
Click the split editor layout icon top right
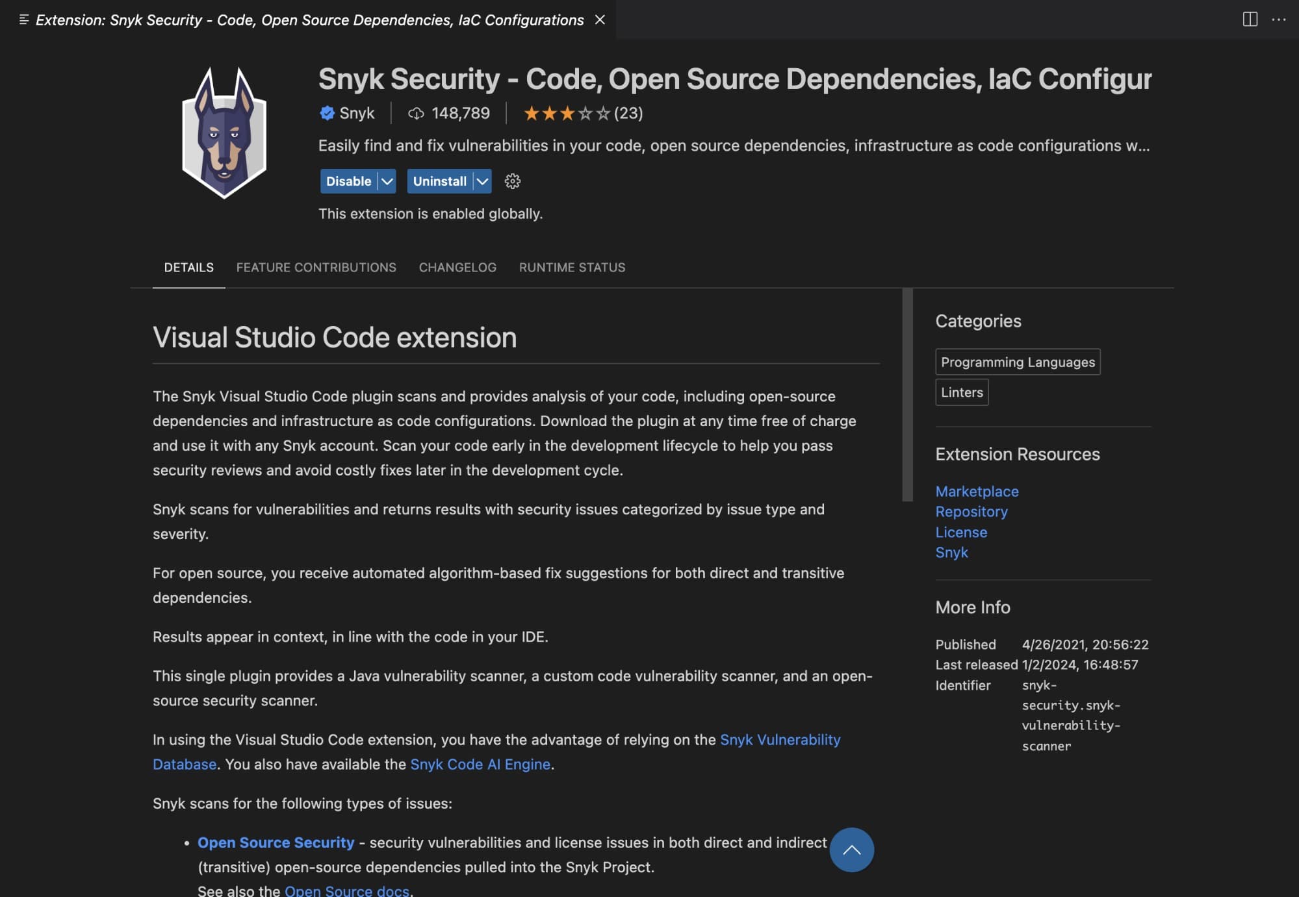(x=1249, y=18)
